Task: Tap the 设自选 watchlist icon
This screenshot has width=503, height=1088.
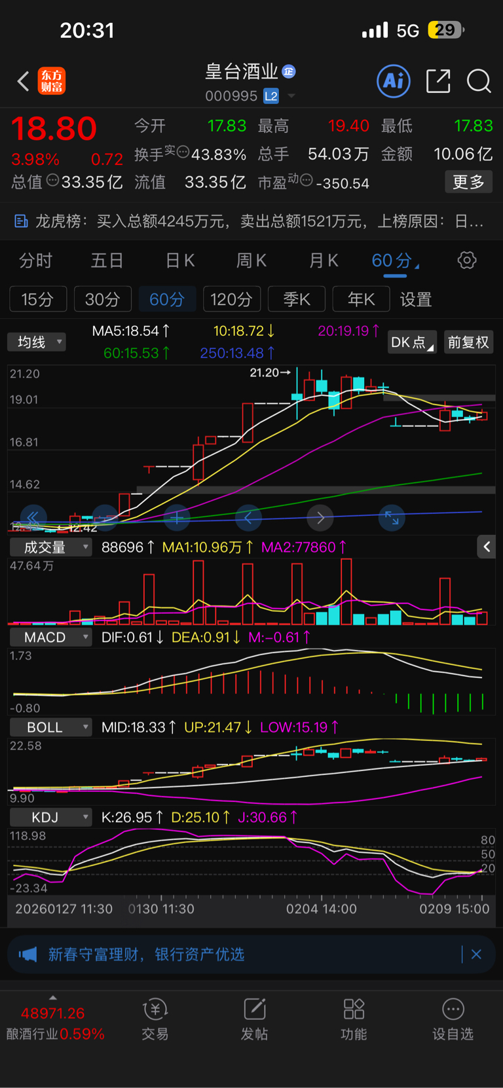Action: click(453, 1009)
